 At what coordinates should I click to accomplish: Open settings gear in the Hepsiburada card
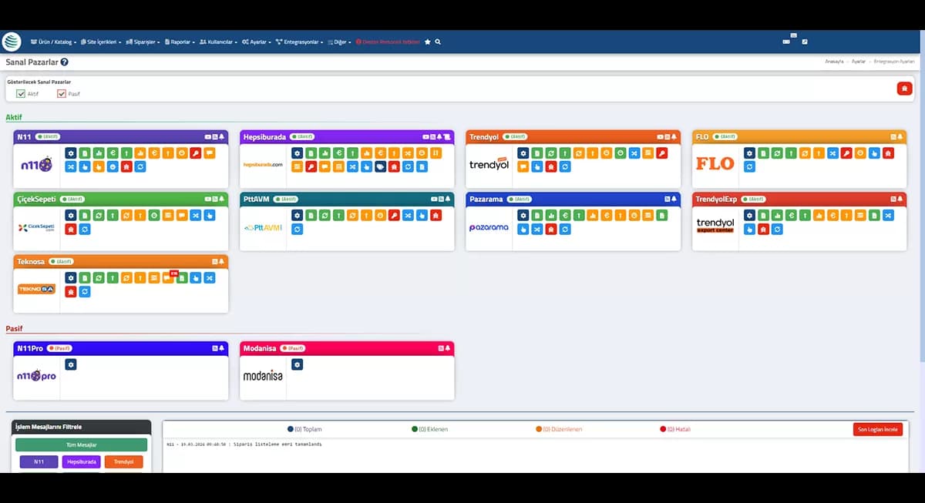pos(297,153)
